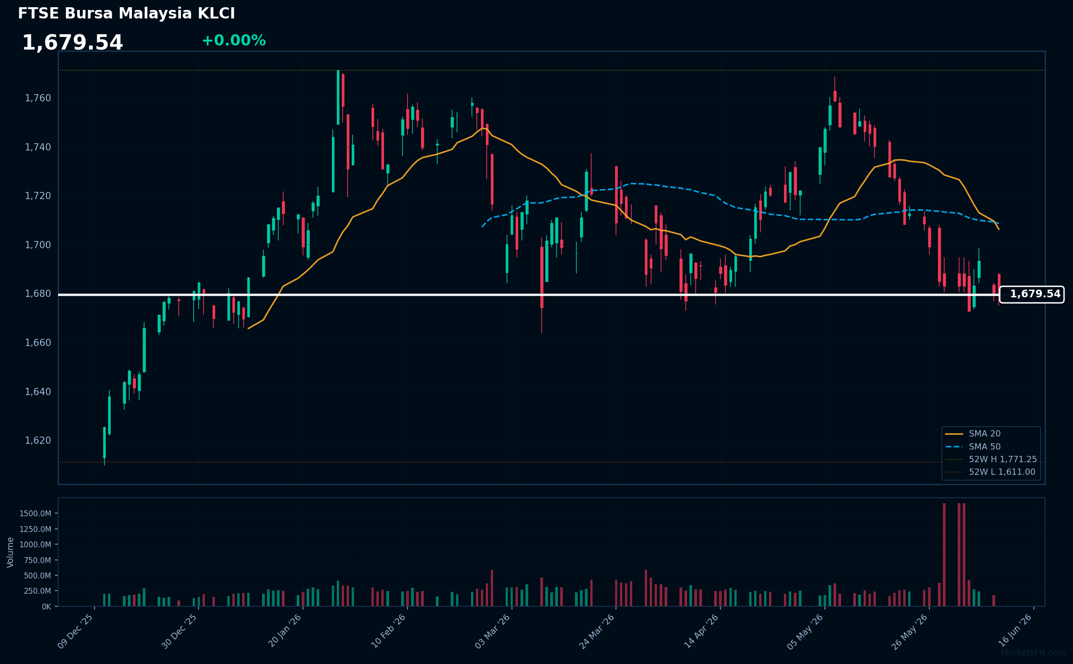Click the 1,660 price axis label
This screenshot has width=1073, height=664.
pyautogui.click(x=38, y=343)
